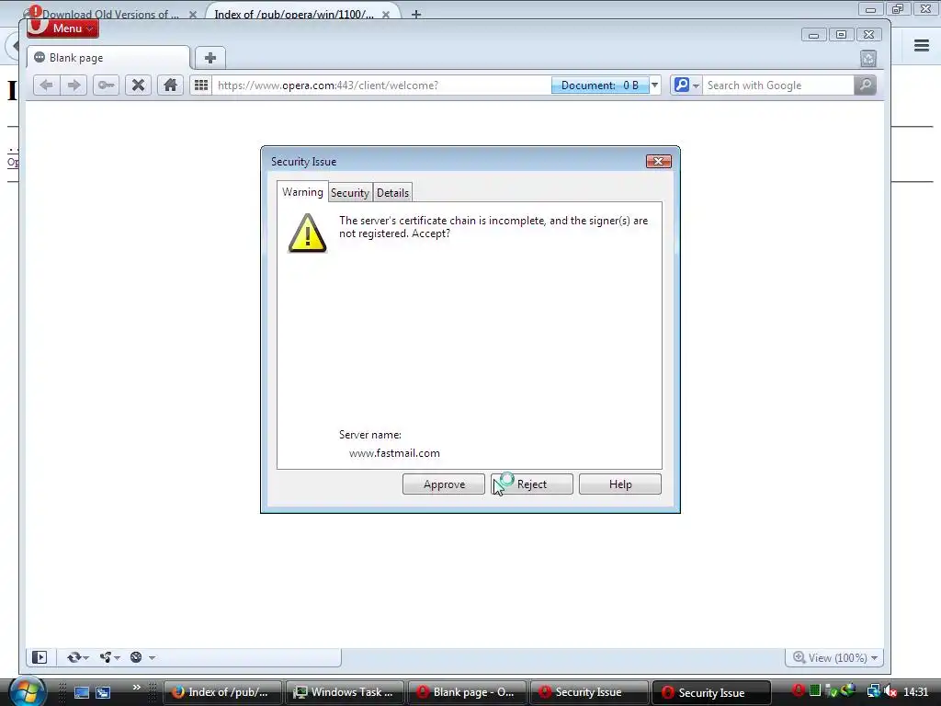Maximize the Opera window
941x706 pixels.
[842, 35]
